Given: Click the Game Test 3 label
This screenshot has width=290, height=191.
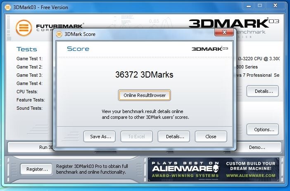Looking at the screenshot, I should (x=29, y=75).
